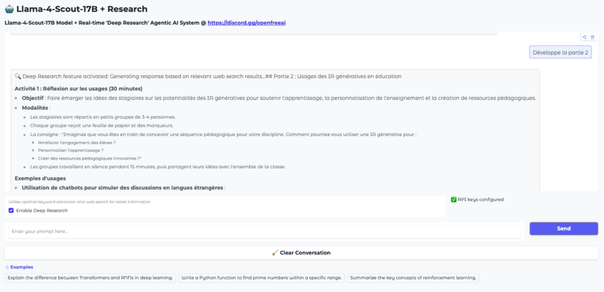The image size is (604, 292).
Task: Disable the Enable Deep Research checkbox
Action: coord(11,210)
